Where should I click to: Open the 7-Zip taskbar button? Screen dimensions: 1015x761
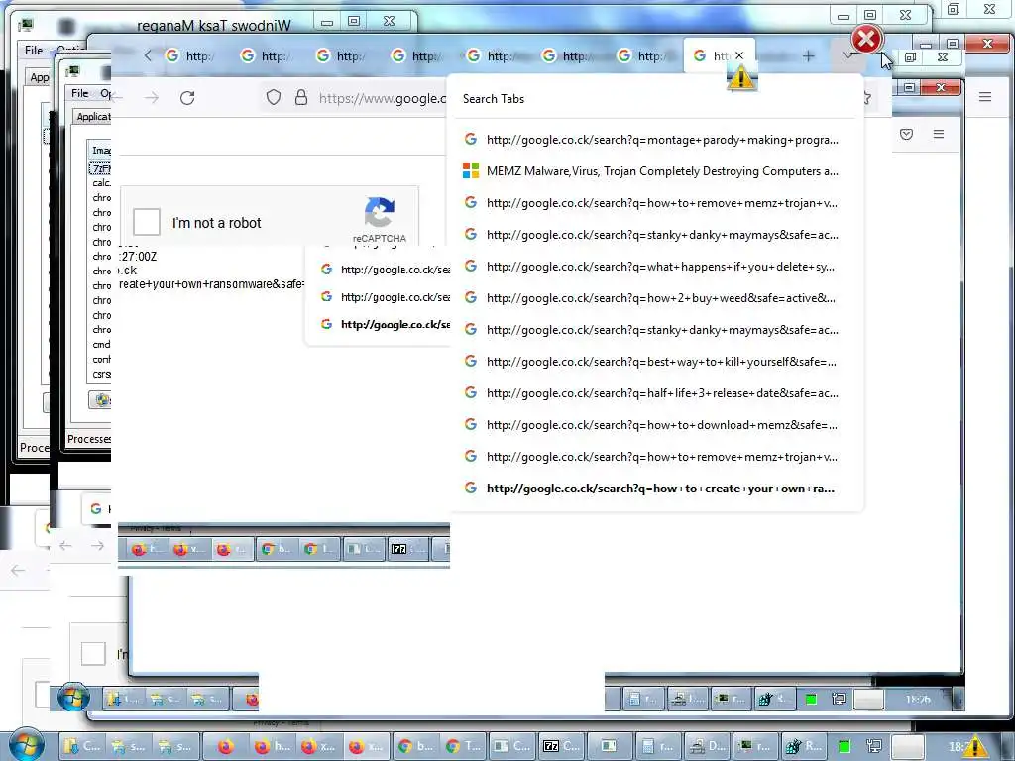click(561, 747)
